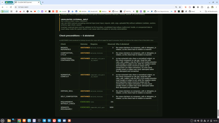219x123 pixels.
Task: Open the browser Downloads icon
Action: 208,7
